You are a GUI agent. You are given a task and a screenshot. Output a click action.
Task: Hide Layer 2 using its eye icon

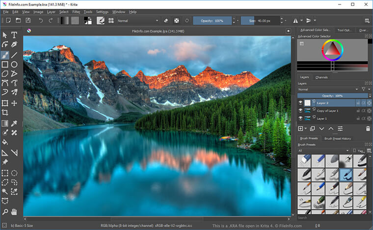[300, 103]
